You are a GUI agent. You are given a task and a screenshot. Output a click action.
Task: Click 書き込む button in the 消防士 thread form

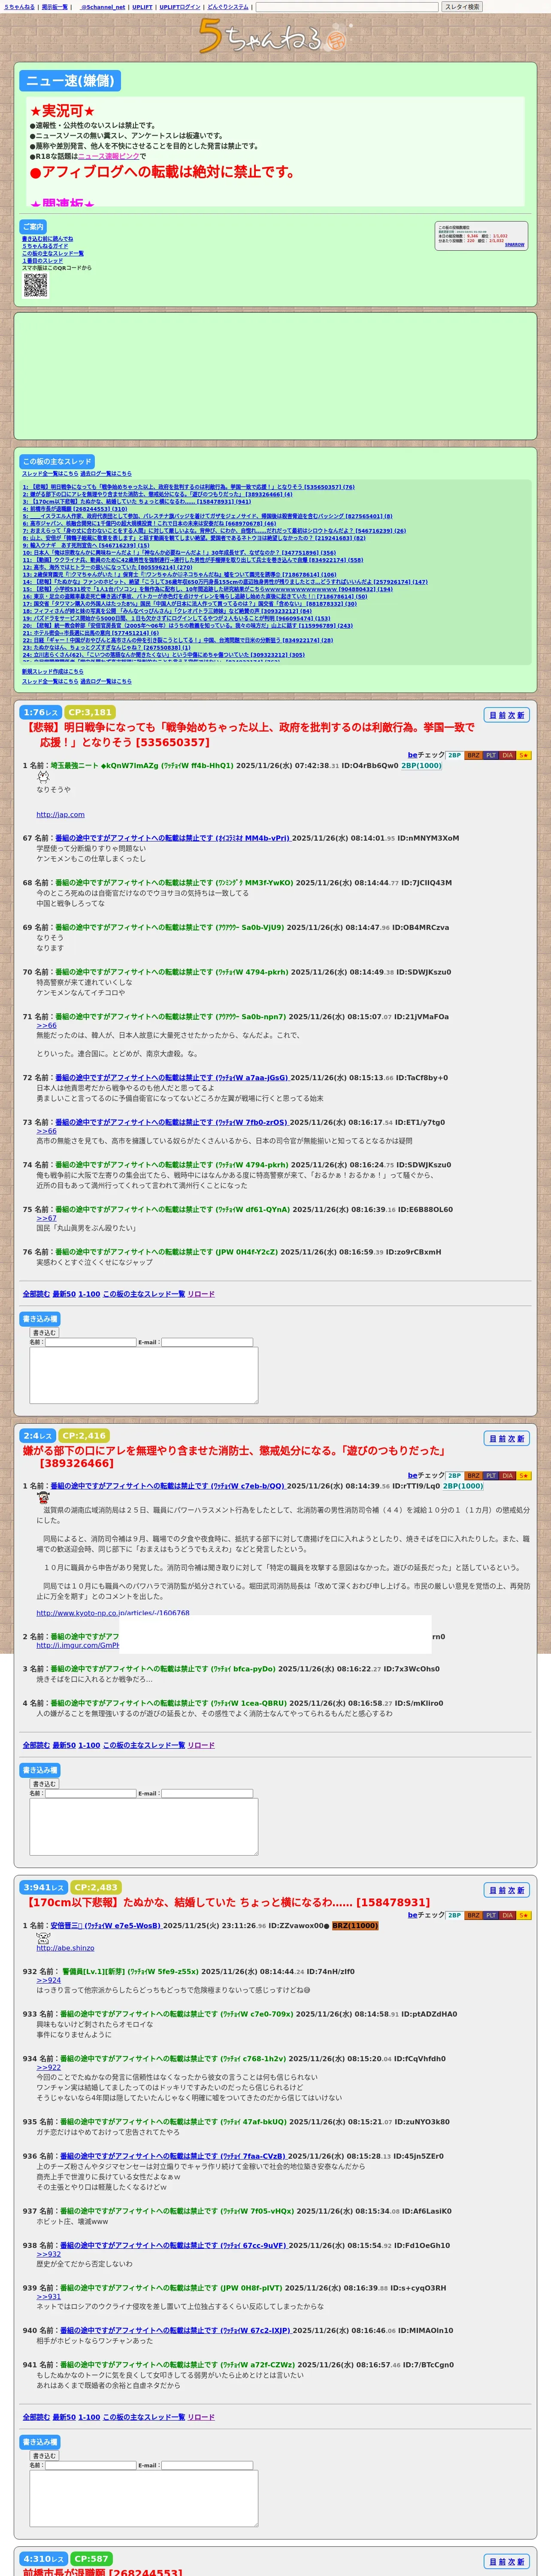tap(44, 1784)
